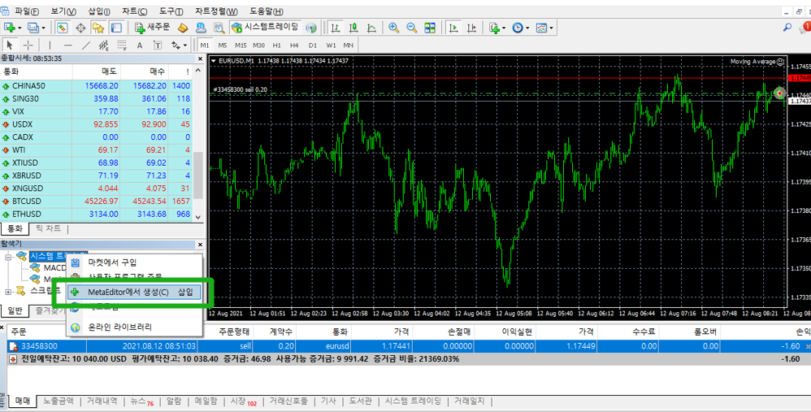811x412 pixels.
Task: Select the BTCUSD row in market watch
Action: (x=96, y=201)
